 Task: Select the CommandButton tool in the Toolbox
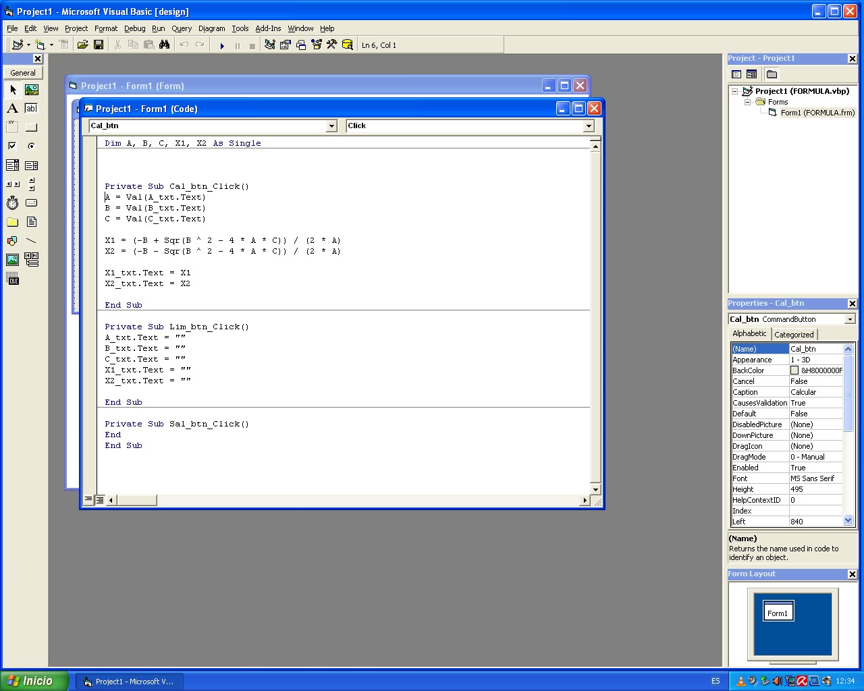[x=30, y=127]
